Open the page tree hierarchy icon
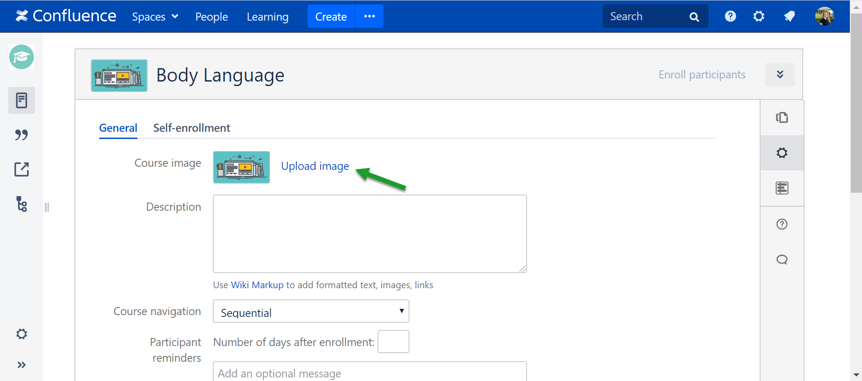This screenshot has height=381, width=862. (22, 204)
